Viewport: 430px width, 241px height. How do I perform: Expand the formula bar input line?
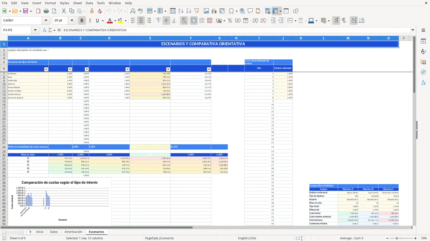tap(413, 30)
